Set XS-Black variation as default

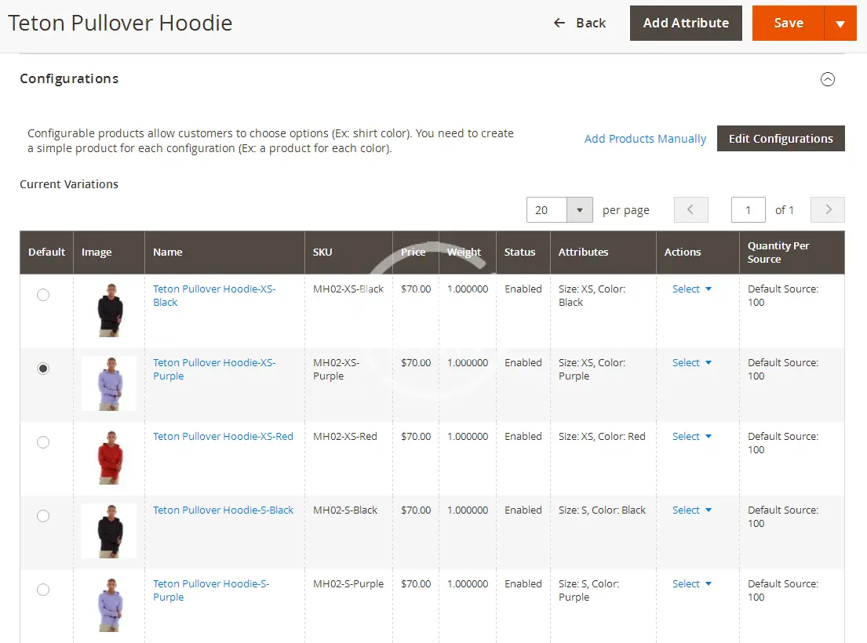pyautogui.click(x=43, y=295)
